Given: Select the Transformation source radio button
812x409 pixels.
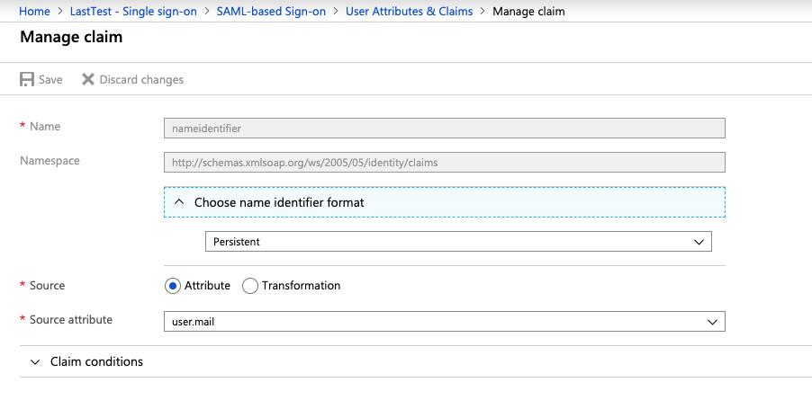Looking at the screenshot, I should (248, 286).
